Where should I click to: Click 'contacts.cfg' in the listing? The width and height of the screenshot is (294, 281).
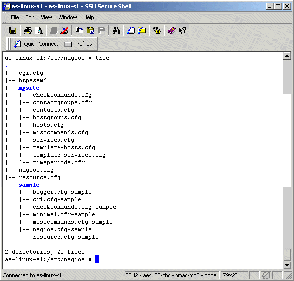(x=54, y=110)
